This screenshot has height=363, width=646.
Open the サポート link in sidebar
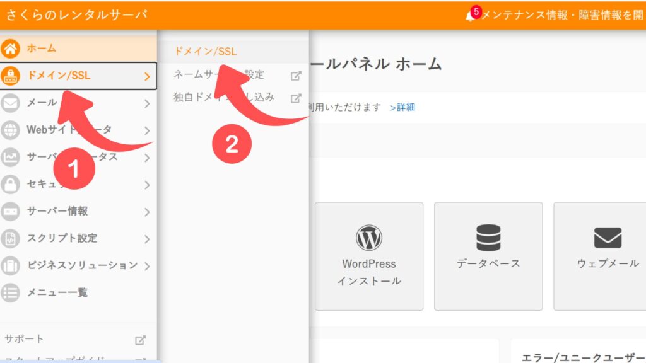click(x=24, y=339)
